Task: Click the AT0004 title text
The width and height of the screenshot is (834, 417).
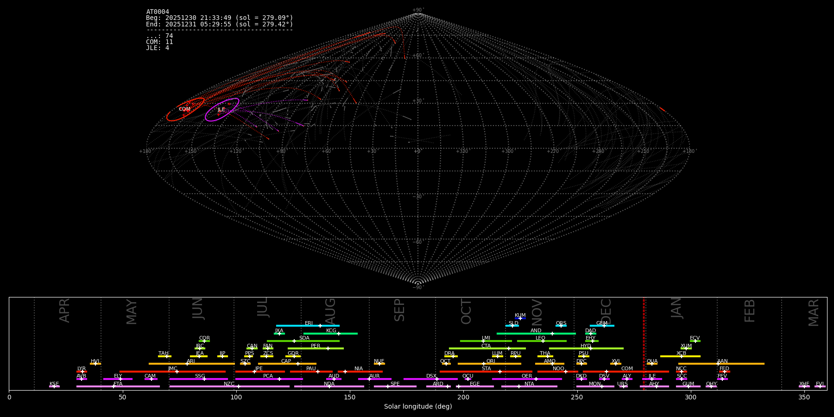Action: point(158,12)
